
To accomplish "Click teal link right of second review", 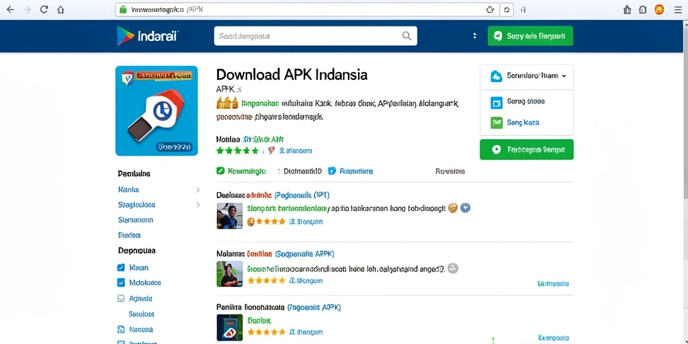I will click(x=554, y=284).
